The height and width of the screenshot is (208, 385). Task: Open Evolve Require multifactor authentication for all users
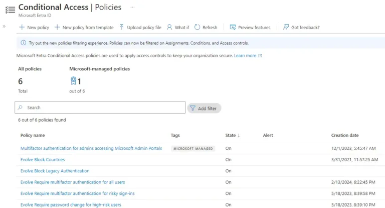pos(73,182)
